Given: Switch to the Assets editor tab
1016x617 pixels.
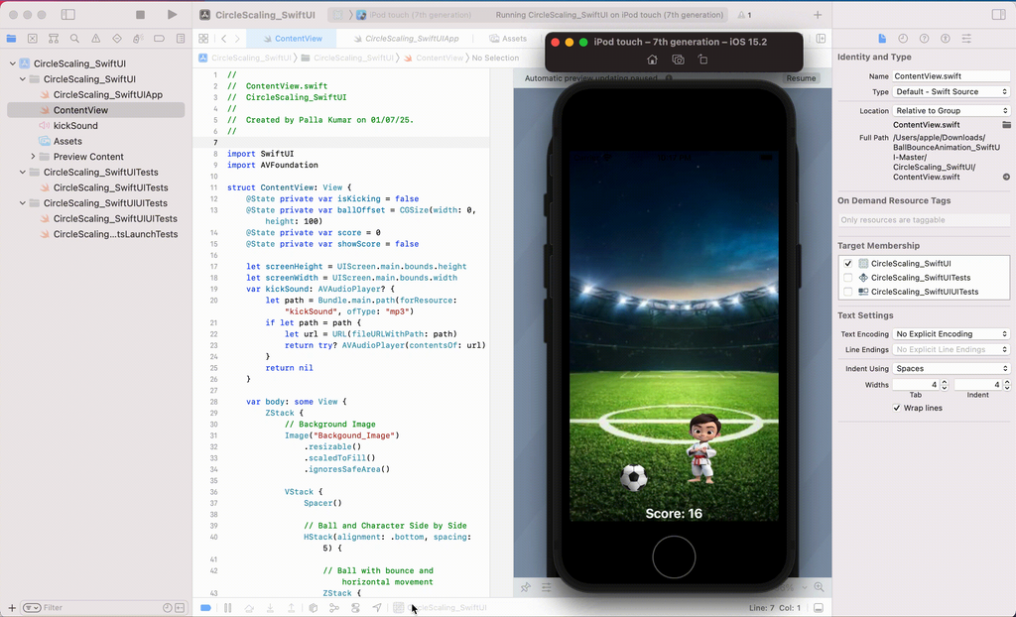Looking at the screenshot, I should 509,39.
